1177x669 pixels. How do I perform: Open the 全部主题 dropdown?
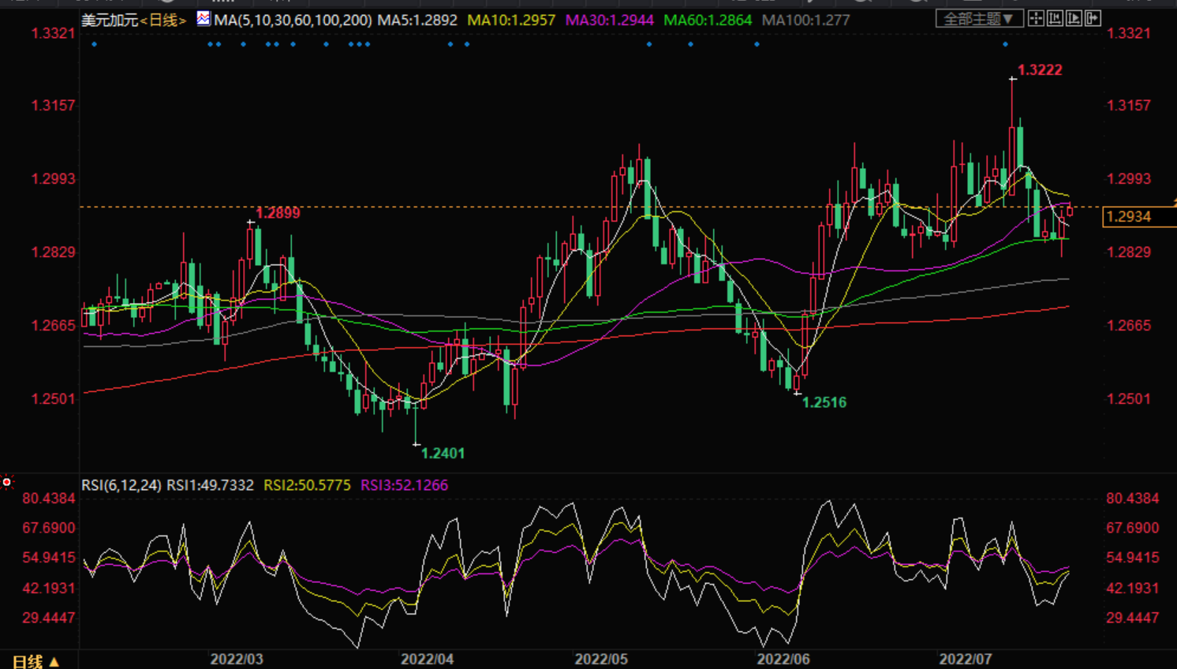coord(979,18)
